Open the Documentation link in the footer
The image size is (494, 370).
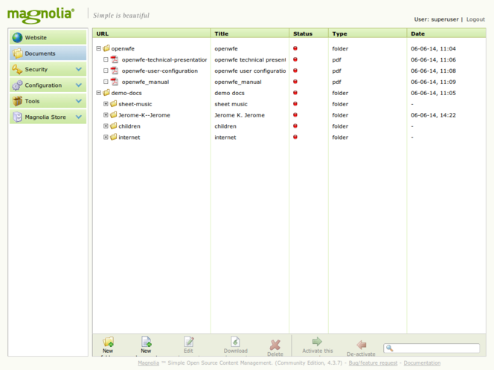(x=422, y=363)
